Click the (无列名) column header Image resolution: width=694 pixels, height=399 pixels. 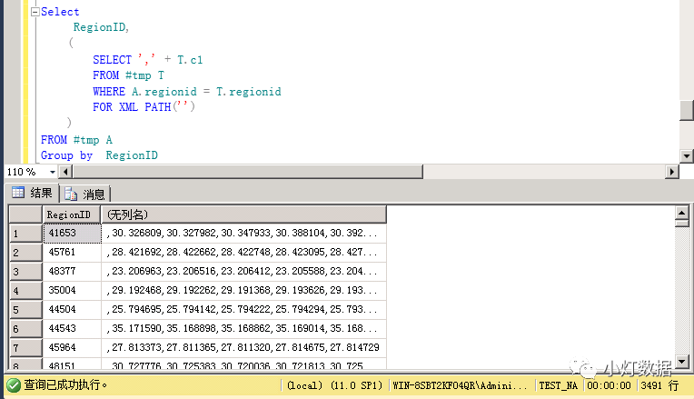(243, 214)
